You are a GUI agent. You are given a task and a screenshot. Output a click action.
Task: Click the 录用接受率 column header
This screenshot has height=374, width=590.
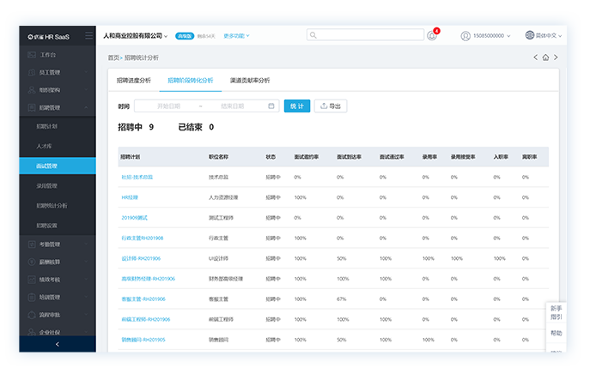click(463, 157)
